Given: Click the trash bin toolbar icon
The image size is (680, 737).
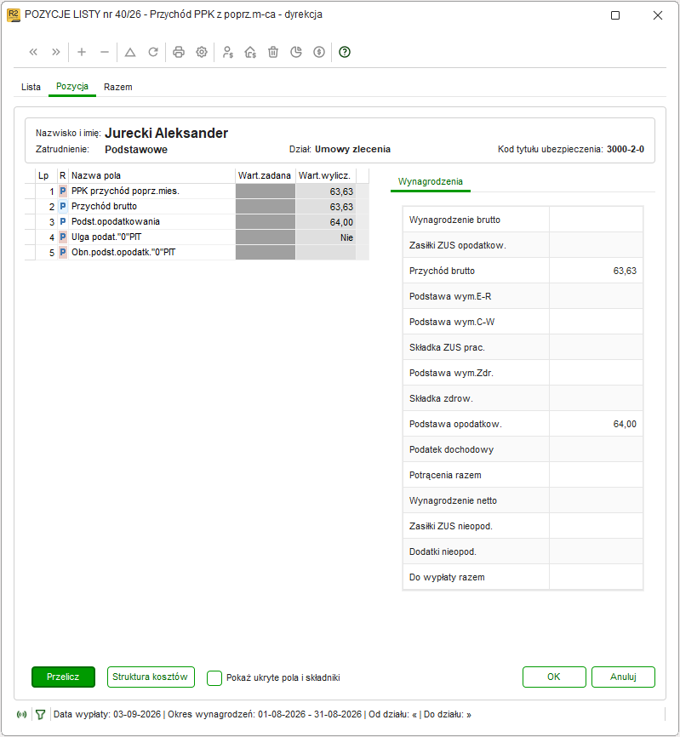Looking at the screenshot, I should pos(273,52).
